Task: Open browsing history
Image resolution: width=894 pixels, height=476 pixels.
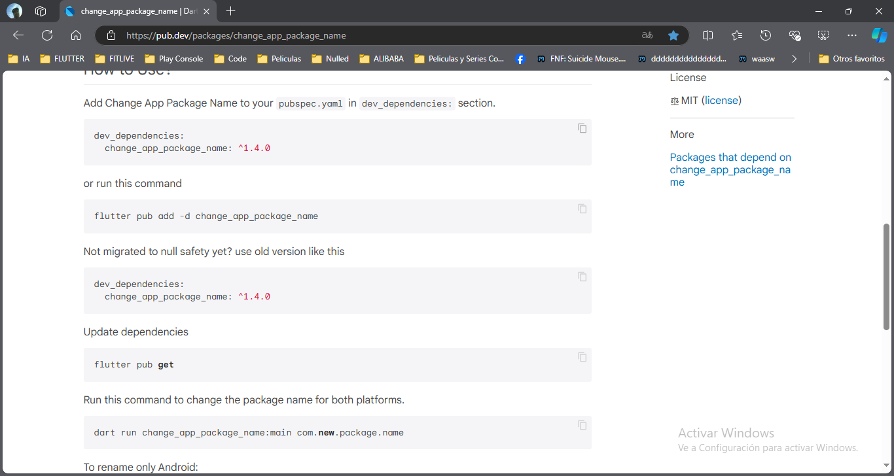Action: (766, 35)
